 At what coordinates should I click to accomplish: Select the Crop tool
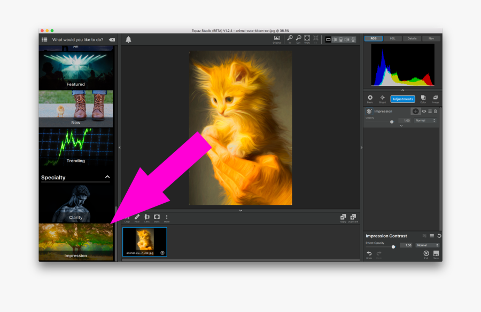[127, 218]
